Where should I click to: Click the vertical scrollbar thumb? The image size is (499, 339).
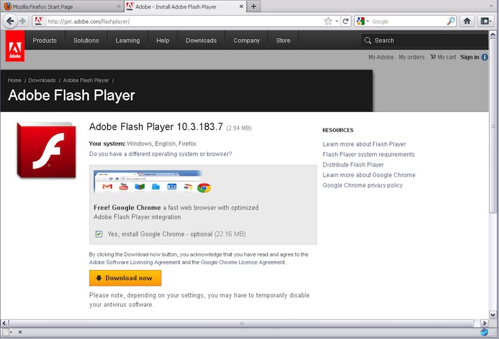(492, 126)
